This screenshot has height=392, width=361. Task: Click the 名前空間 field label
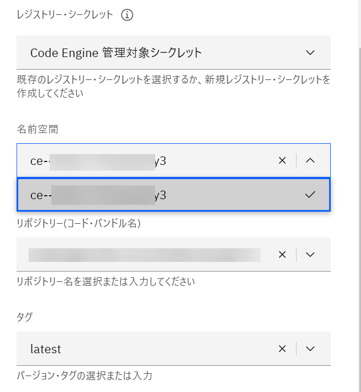click(x=38, y=130)
